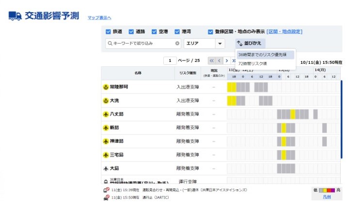Screen dimensions: 348x209
Task: Select 36時間までのリスク優先順 sort option
Action: click(x=265, y=55)
